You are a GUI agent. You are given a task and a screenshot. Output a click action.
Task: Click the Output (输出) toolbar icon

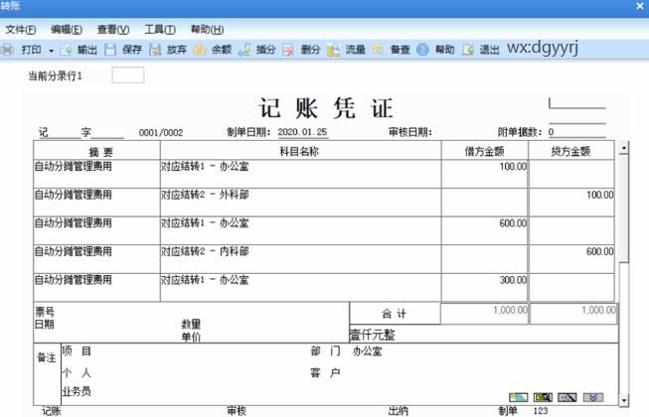tap(67, 50)
